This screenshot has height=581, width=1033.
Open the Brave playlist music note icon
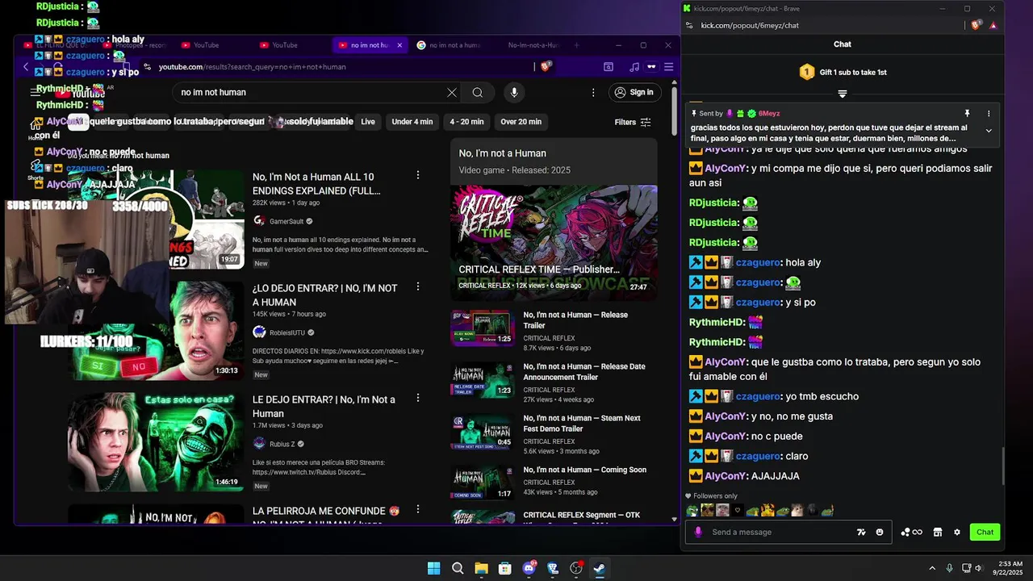coord(634,67)
